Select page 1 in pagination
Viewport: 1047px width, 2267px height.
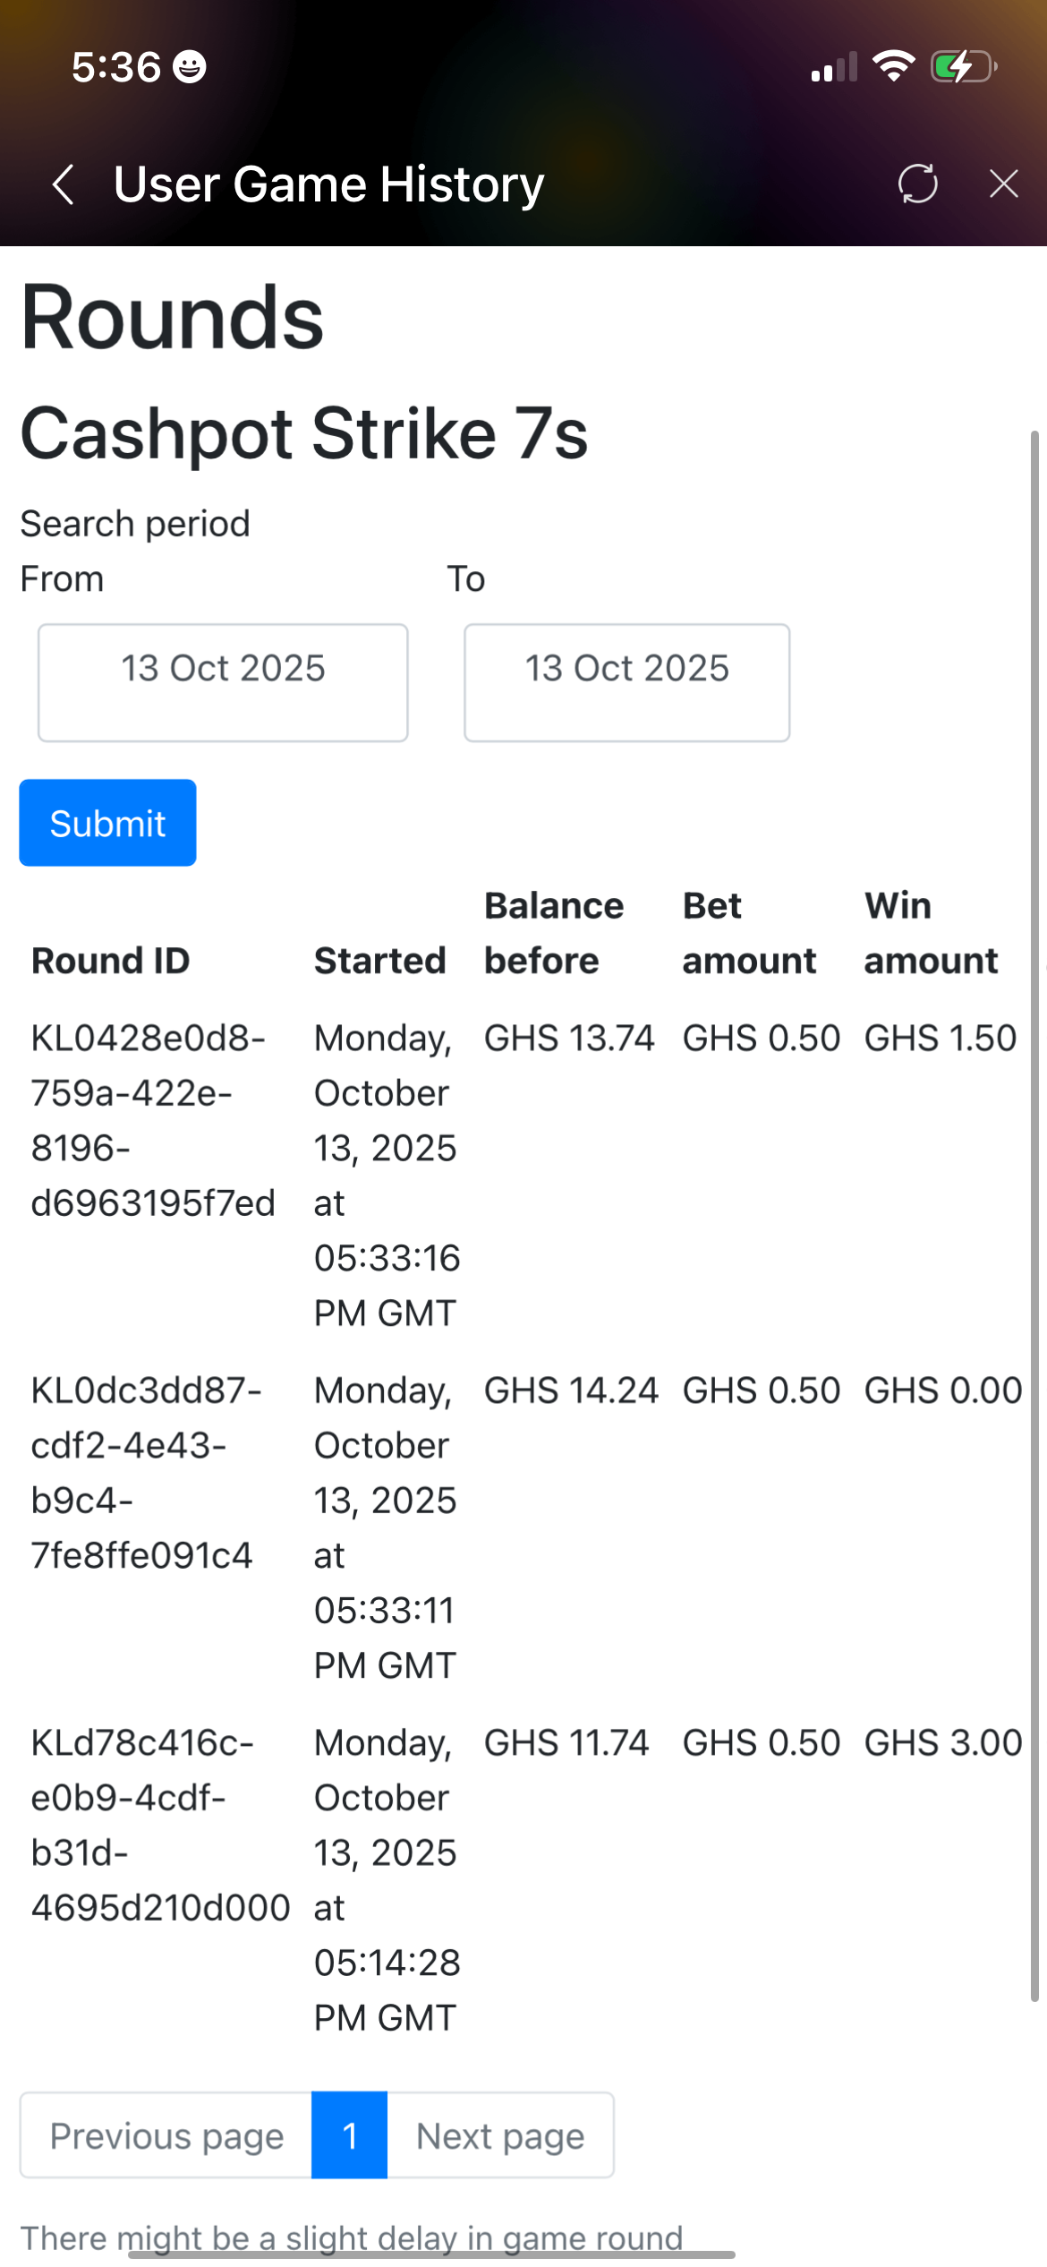(x=350, y=2135)
